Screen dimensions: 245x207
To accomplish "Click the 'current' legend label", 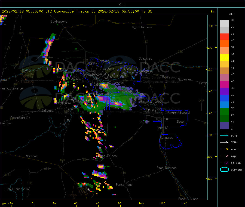I will coord(237,169).
